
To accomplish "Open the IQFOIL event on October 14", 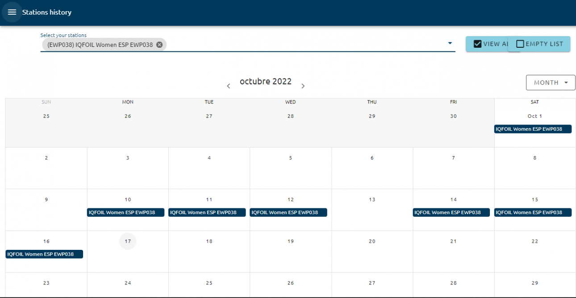I will tap(451, 213).
